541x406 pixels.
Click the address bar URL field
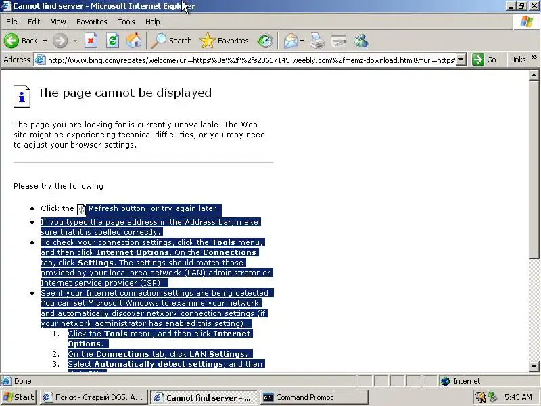(252, 60)
